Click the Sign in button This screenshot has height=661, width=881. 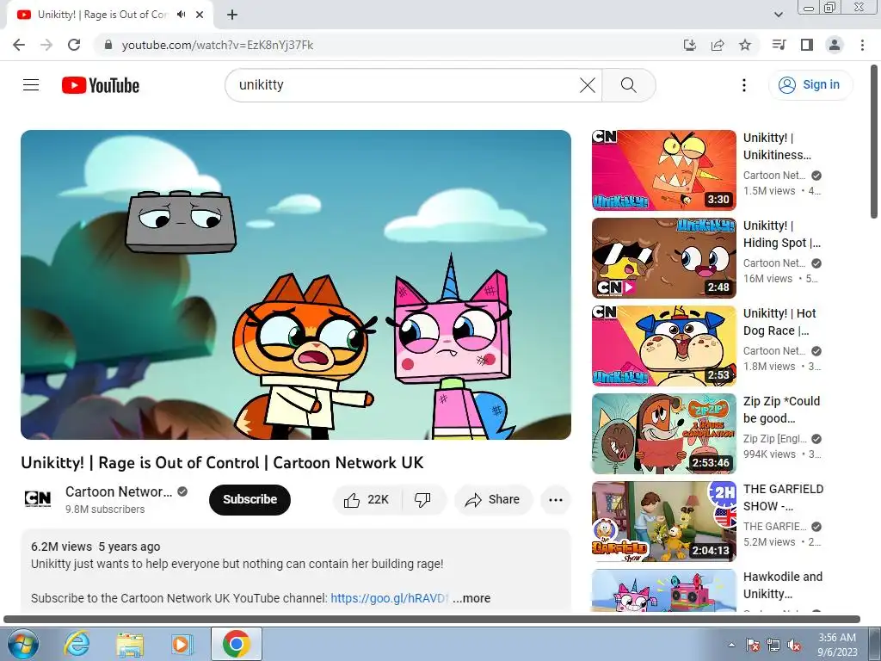pyautogui.click(x=810, y=85)
